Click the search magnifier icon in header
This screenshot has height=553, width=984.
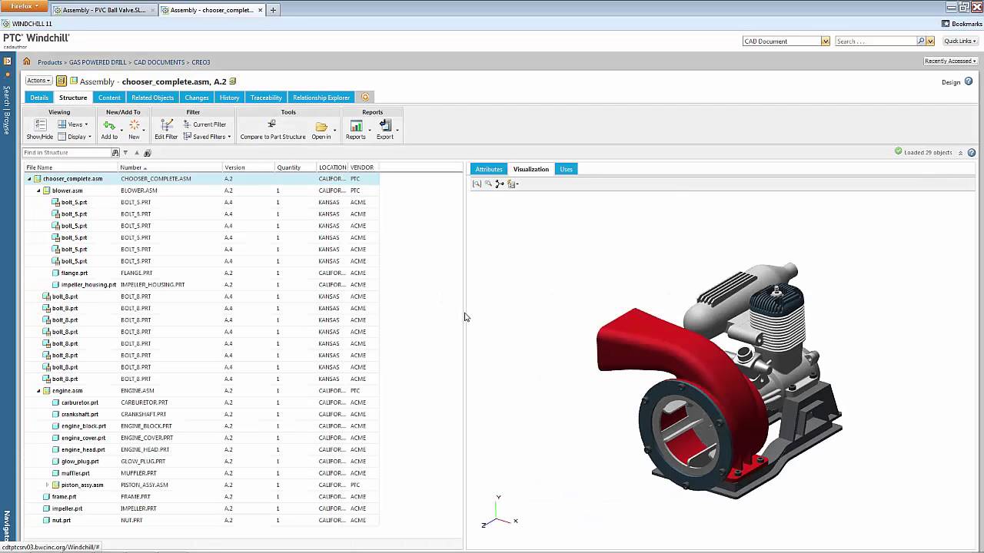click(921, 41)
